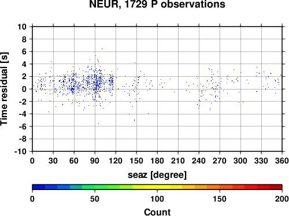
Task: Click the x-axis tick label '360'
Action: pos(282,161)
